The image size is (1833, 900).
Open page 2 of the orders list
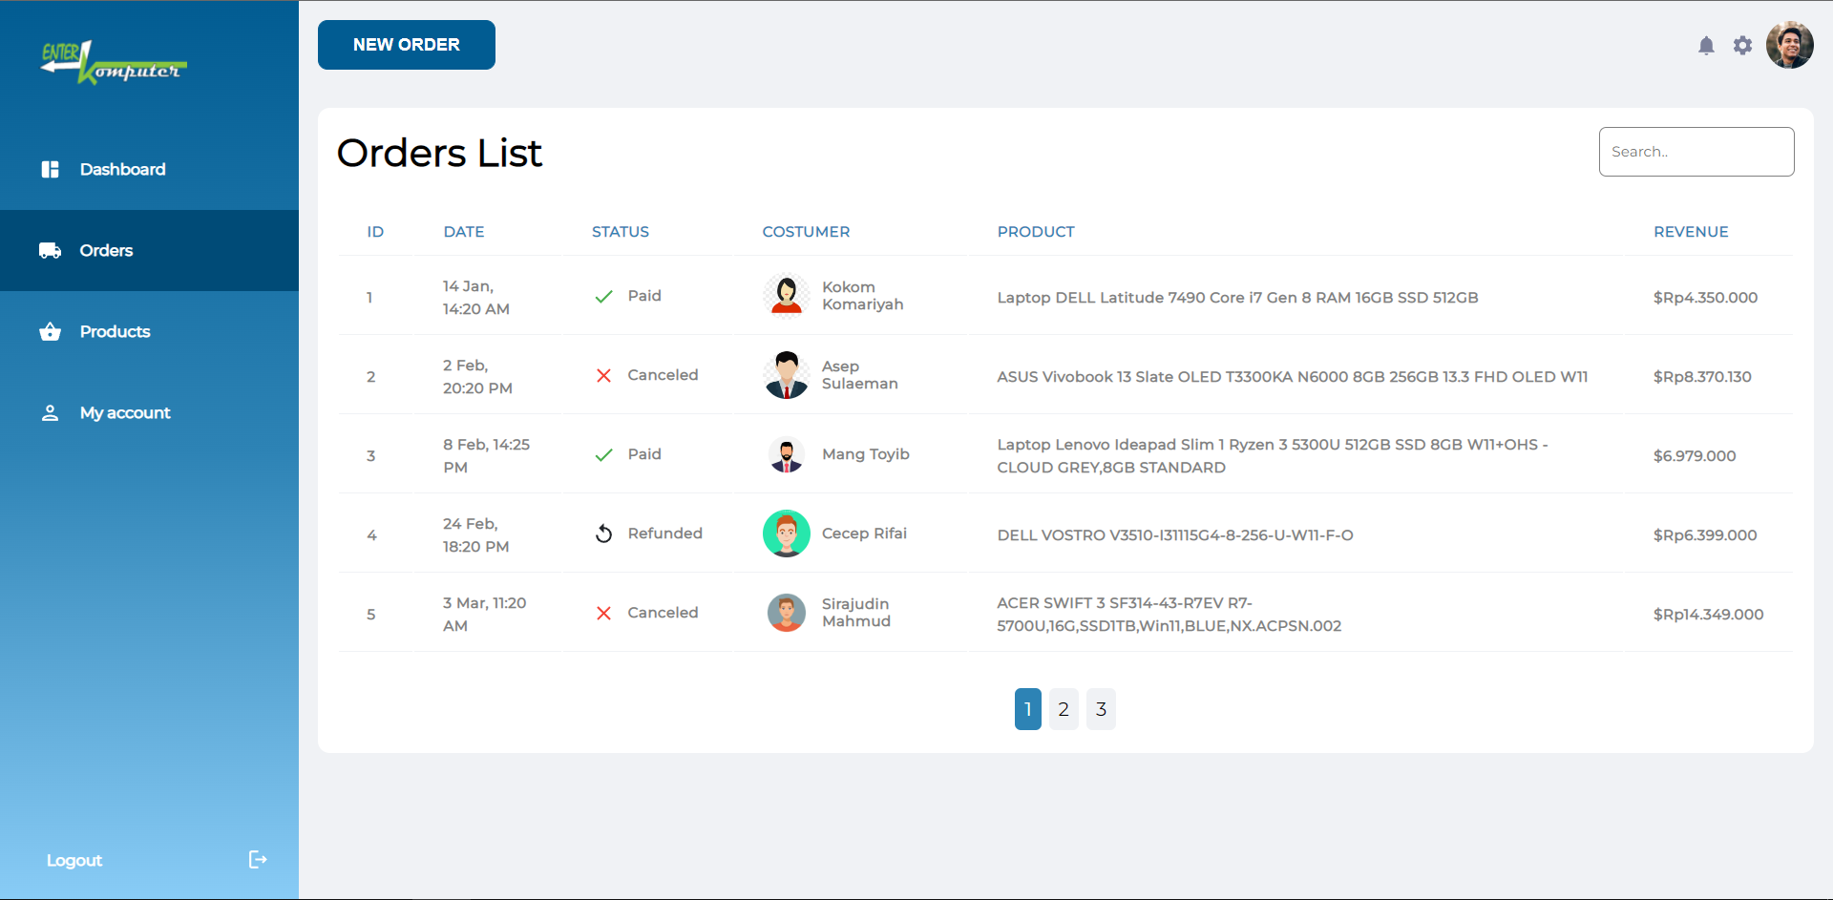pyautogui.click(x=1064, y=709)
